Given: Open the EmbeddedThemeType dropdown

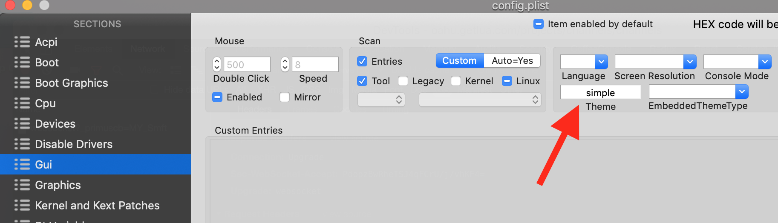Looking at the screenshot, I should (x=741, y=91).
